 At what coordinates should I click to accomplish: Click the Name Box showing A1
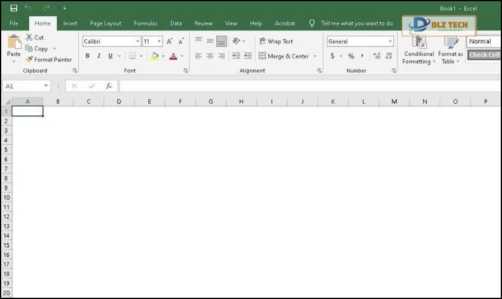[24, 86]
